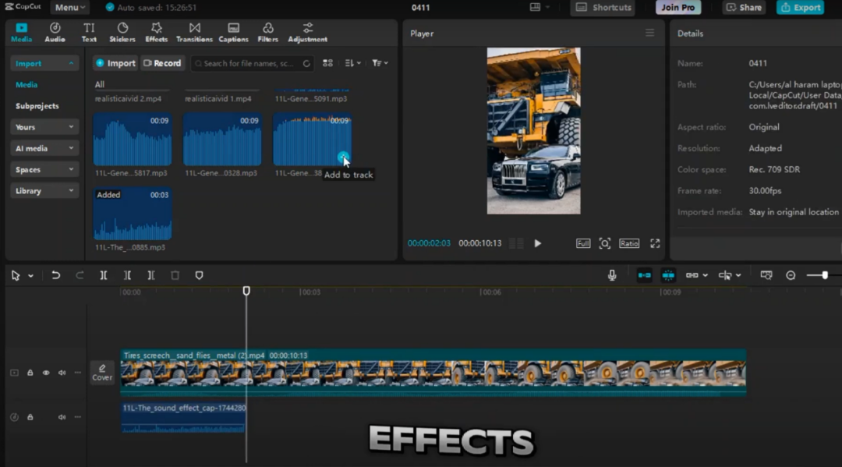Mute the video track speaker icon

[x=62, y=373]
